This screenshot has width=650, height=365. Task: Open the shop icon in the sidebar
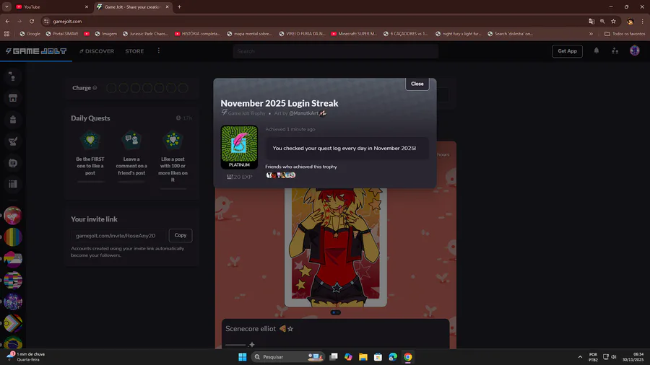13,98
